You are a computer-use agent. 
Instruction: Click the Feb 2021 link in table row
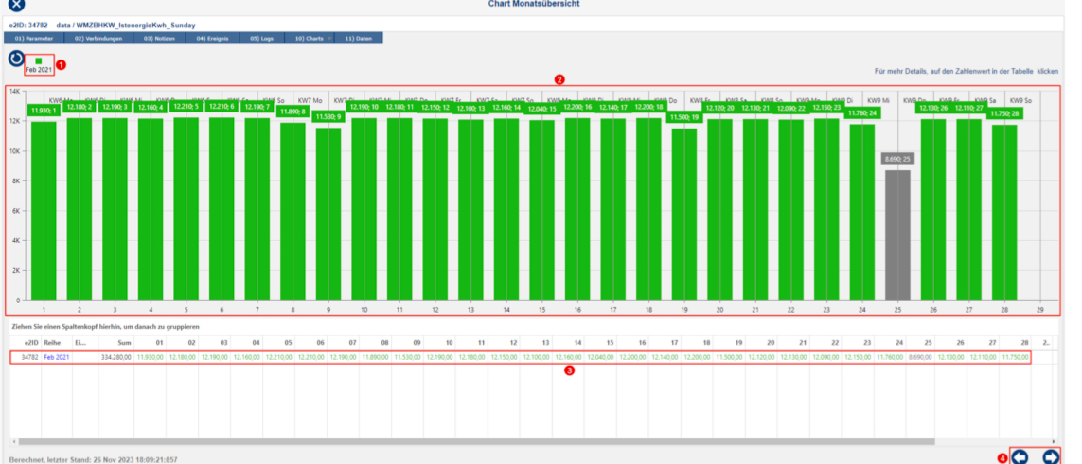tap(57, 357)
